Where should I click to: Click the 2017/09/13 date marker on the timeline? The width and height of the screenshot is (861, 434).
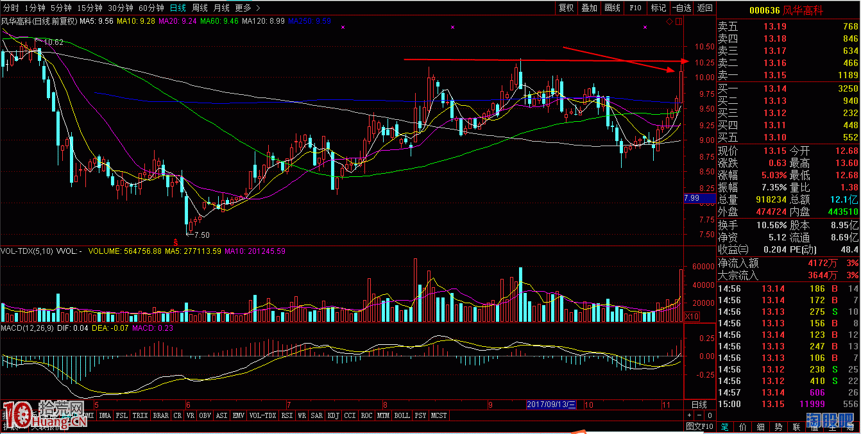(x=552, y=405)
